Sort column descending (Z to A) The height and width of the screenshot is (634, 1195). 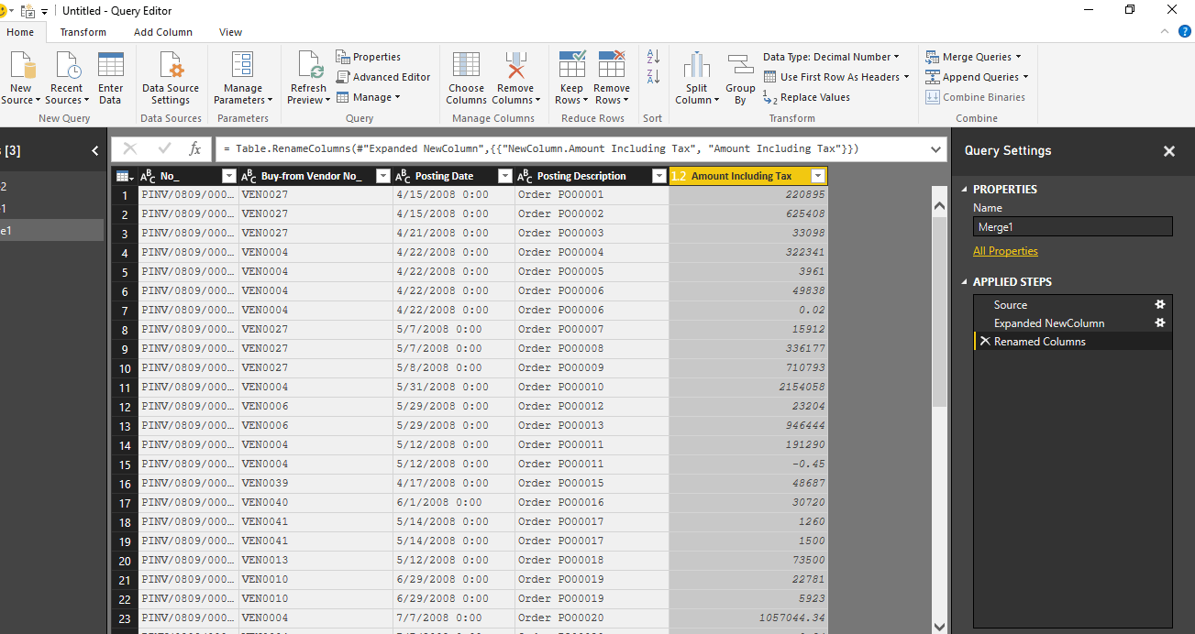click(x=653, y=77)
